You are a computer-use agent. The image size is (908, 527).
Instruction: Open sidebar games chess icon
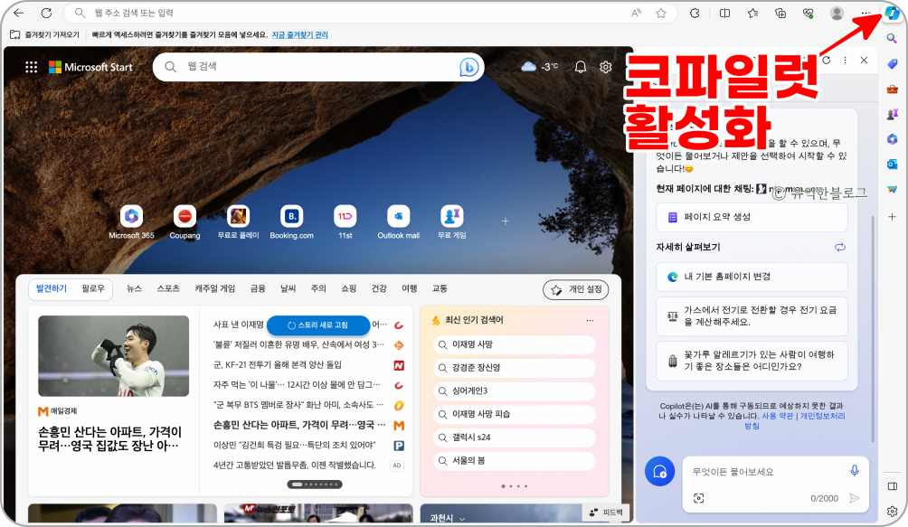point(893,114)
